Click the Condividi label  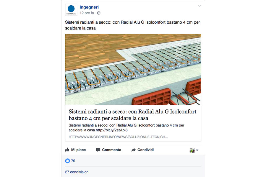click(145, 150)
